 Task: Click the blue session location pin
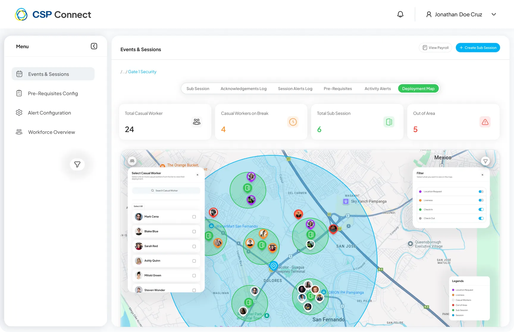[x=274, y=265]
